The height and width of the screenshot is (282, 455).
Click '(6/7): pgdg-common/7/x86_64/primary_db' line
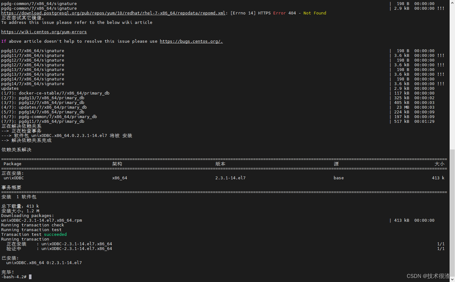tap(49, 117)
